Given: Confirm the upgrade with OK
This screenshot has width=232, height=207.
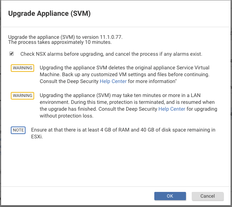Looking at the screenshot, I should click(170, 196).
